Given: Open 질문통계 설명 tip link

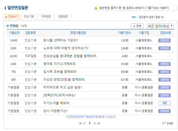Looking at the screenshot, I should point(146,17).
